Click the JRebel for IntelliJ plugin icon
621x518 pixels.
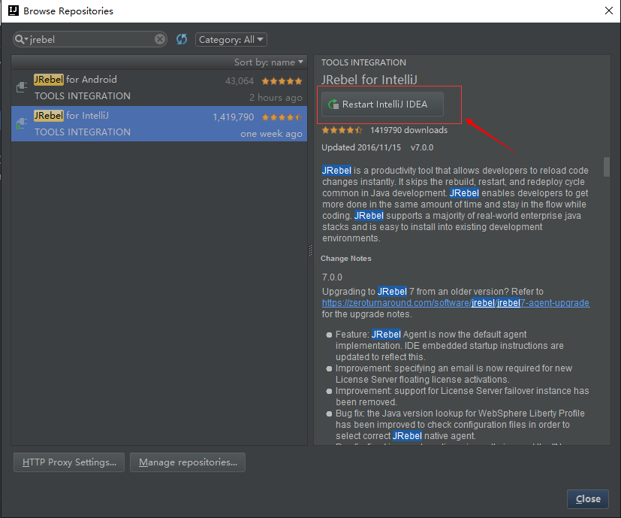tap(21, 123)
